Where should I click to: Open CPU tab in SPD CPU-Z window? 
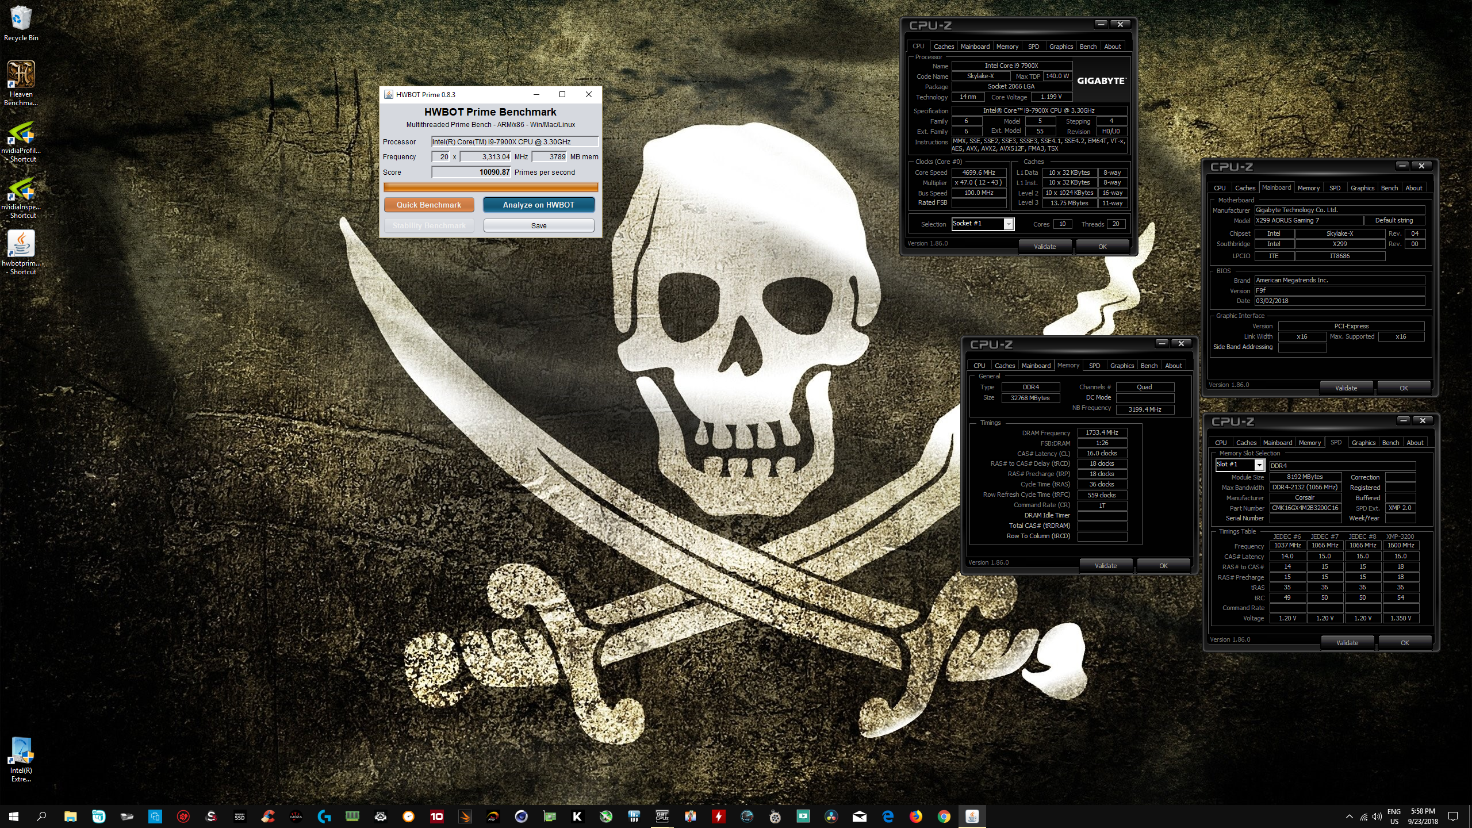(x=1221, y=443)
